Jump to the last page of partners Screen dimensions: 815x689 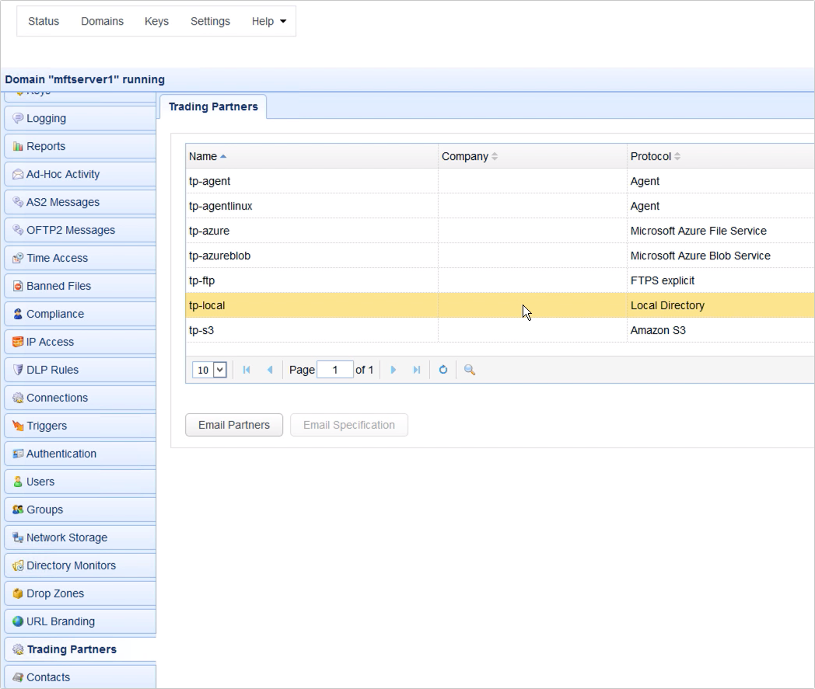pyautogui.click(x=417, y=370)
